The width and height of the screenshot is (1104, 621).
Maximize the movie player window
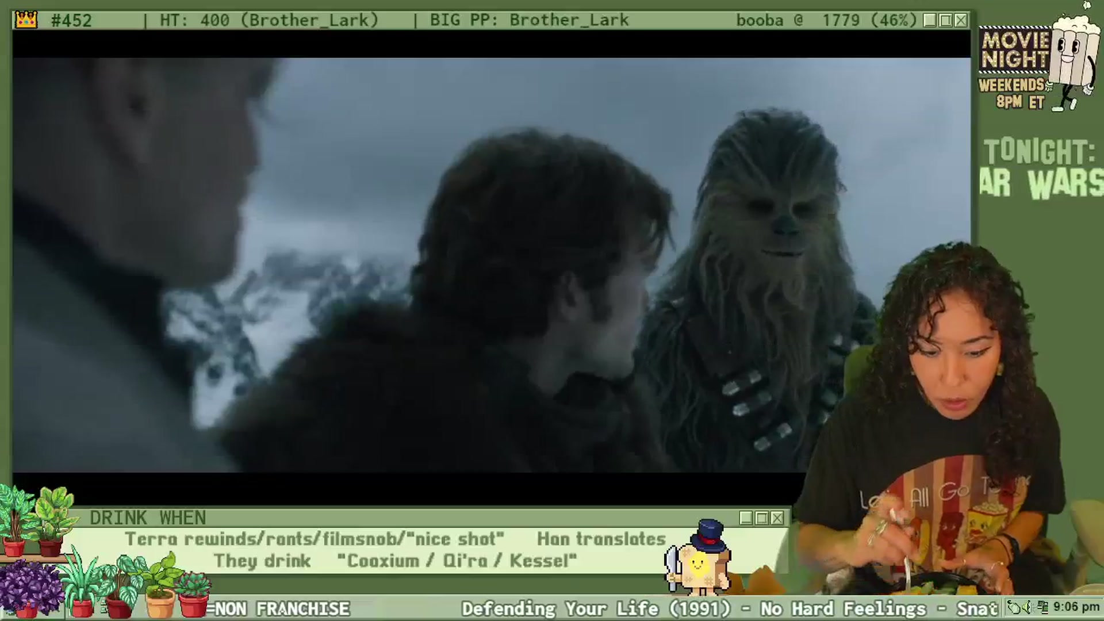point(945,21)
